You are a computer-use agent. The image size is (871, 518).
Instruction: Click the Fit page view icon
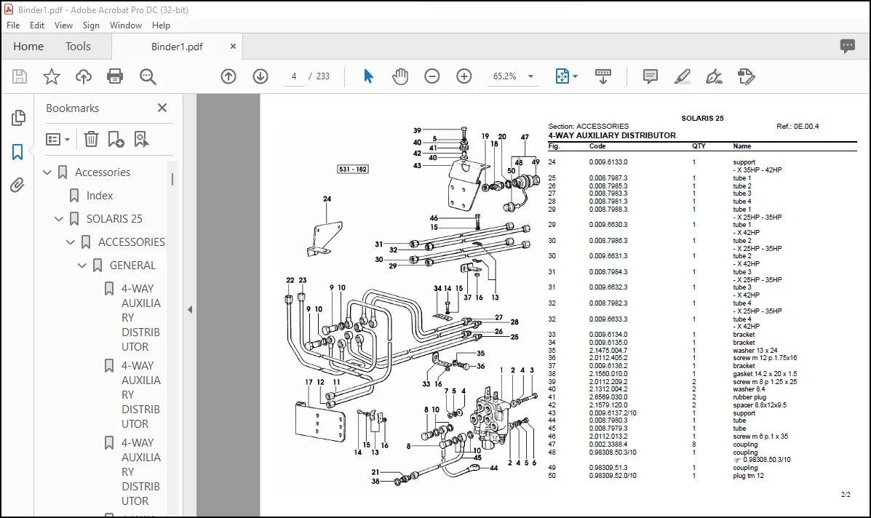[x=562, y=76]
